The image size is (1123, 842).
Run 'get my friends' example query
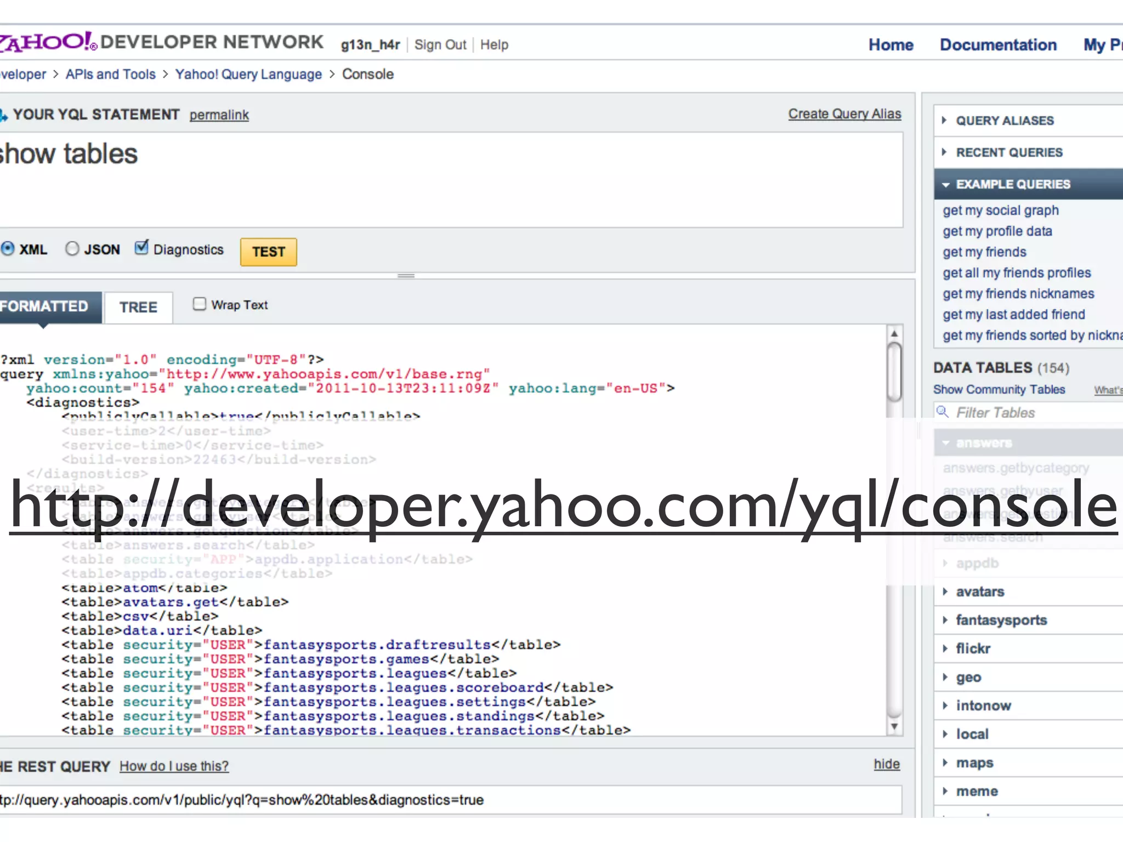(x=985, y=252)
